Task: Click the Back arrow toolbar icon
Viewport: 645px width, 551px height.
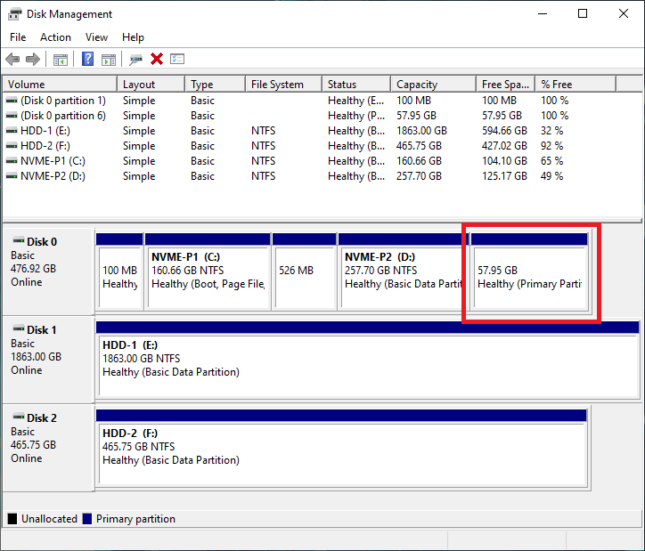Action: coord(12,59)
